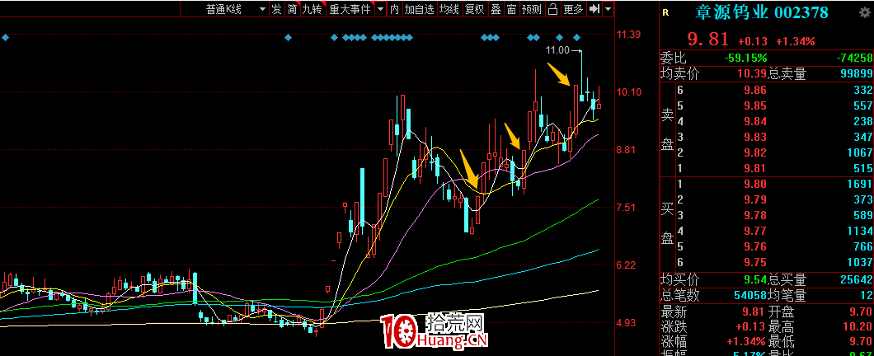Toggle the 内 toolbar button
The image size is (874, 356).
point(395,9)
